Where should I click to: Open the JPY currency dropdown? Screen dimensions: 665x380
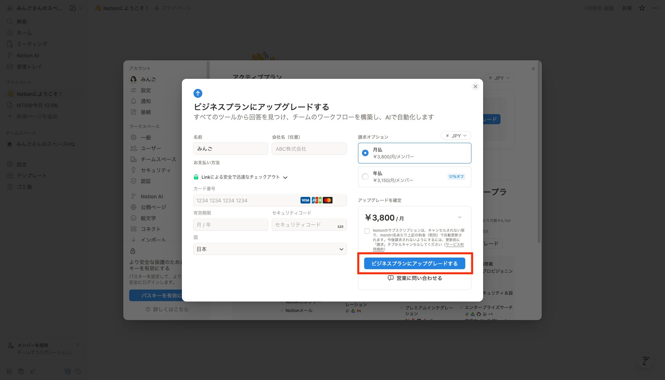[x=456, y=136]
